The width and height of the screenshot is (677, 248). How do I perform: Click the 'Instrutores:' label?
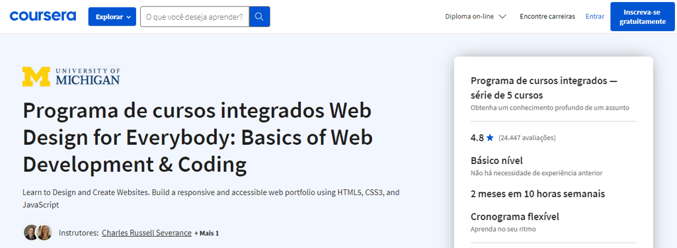79,233
